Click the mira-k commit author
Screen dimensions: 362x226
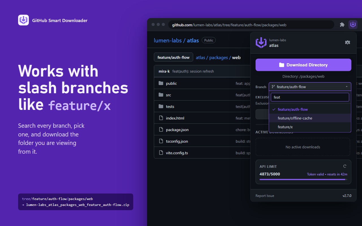(x=164, y=71)
